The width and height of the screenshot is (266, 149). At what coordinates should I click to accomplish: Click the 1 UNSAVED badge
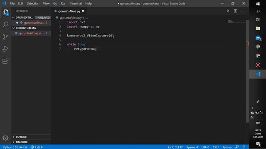43,17
